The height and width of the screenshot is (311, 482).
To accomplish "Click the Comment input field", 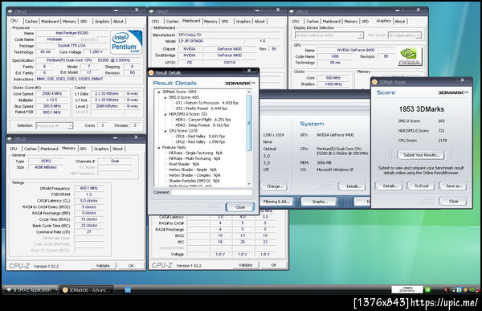I will coord(212,192).
